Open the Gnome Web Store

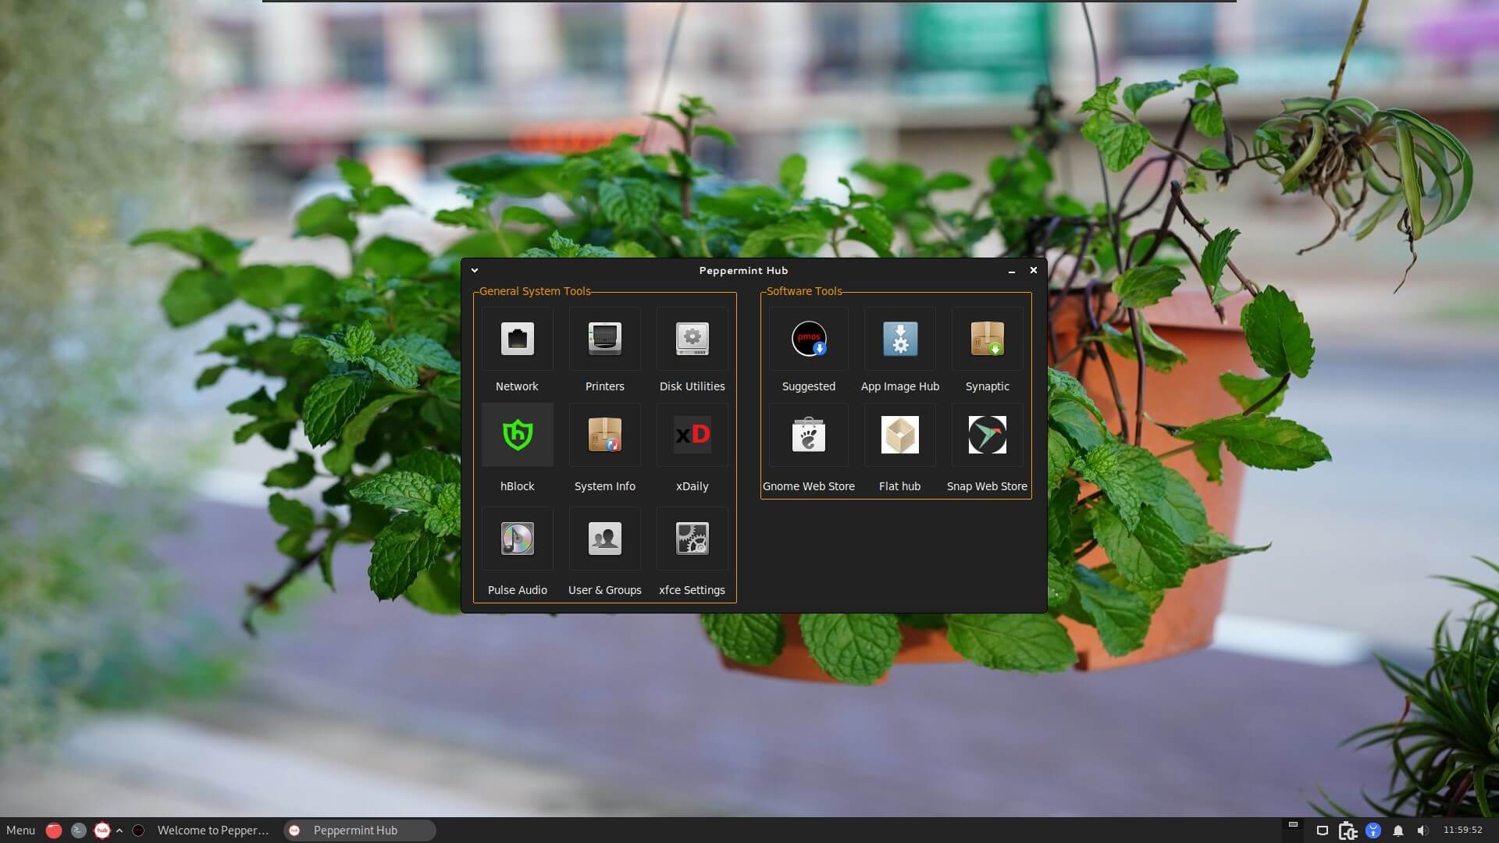(x=808, y=435)
